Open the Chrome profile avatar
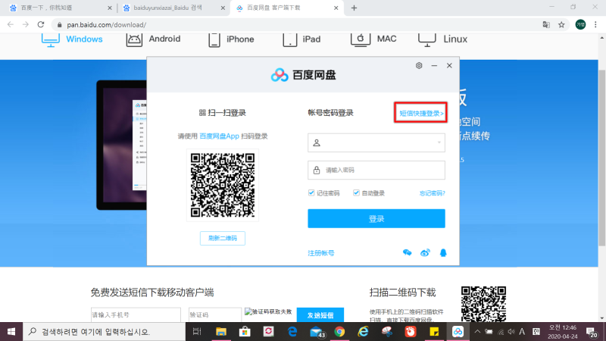This screenshot has width=606, height=341. [x=580, y=25]
